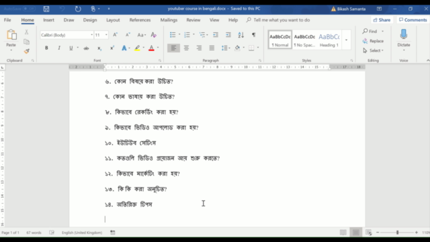Expand the Styles gallery more arrow
The image size is (430, 242).
point(347,40)
